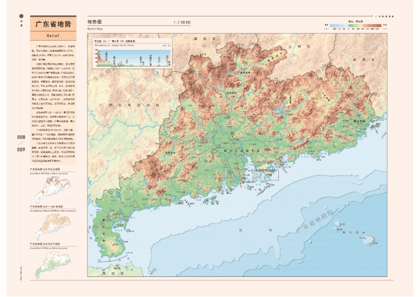Click the Relief subtitle bar
The width and height of the screenshot is (420, 297).
coord(53,35)
